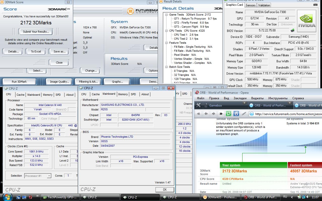
Task: Open the About tab in front CPU-Z
Action: point(145,94)
